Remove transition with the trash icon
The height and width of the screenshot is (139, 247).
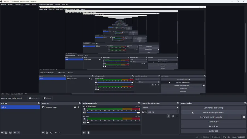coord(173,116)
